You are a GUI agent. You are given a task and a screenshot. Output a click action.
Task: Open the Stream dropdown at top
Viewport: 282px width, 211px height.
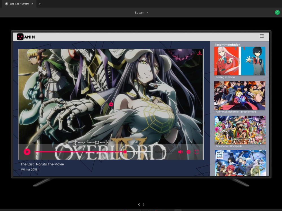(141, 13)
